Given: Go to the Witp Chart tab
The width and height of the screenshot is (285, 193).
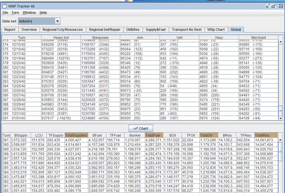Looking at the screenshot, I should coord(216,30).
